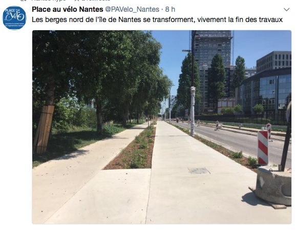Open the @PAVelo_Nantes handle link
Viewport: 296px width, 230px height.
[x=132, y=9]
